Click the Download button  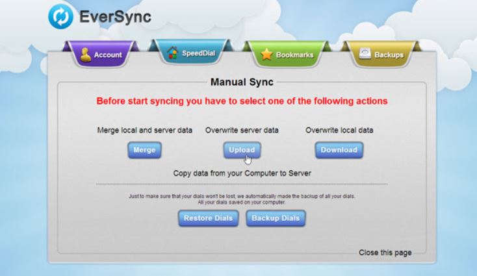click(x=339, y=150)
